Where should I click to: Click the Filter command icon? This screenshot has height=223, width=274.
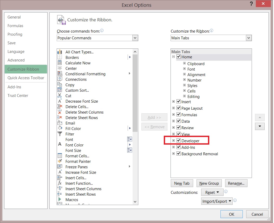coord(60,134)
